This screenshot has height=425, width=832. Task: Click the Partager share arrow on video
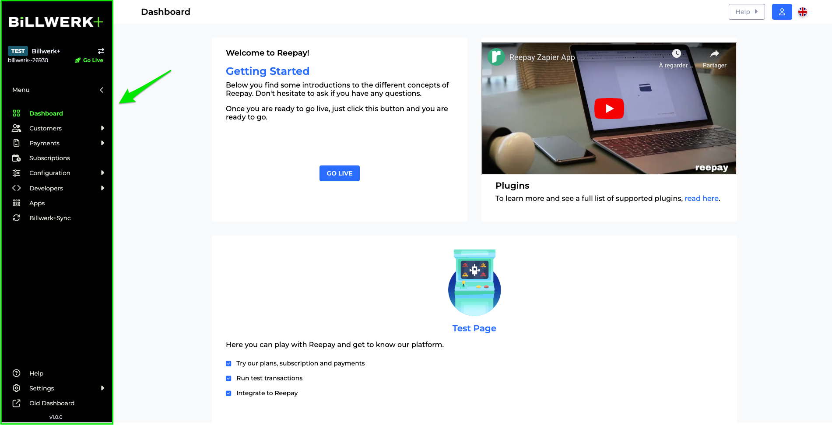point(715,53)
